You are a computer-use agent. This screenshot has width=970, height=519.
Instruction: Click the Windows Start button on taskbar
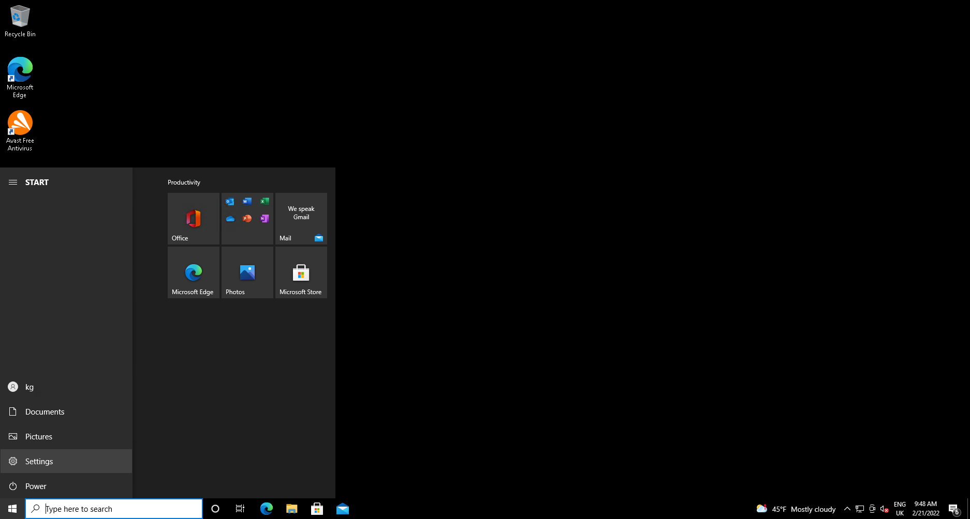[x=12, y=509]
